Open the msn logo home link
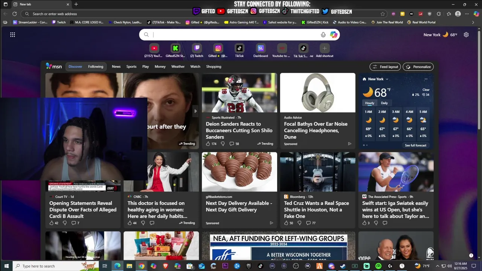482x271 pixels. click(x=54, y=66)
